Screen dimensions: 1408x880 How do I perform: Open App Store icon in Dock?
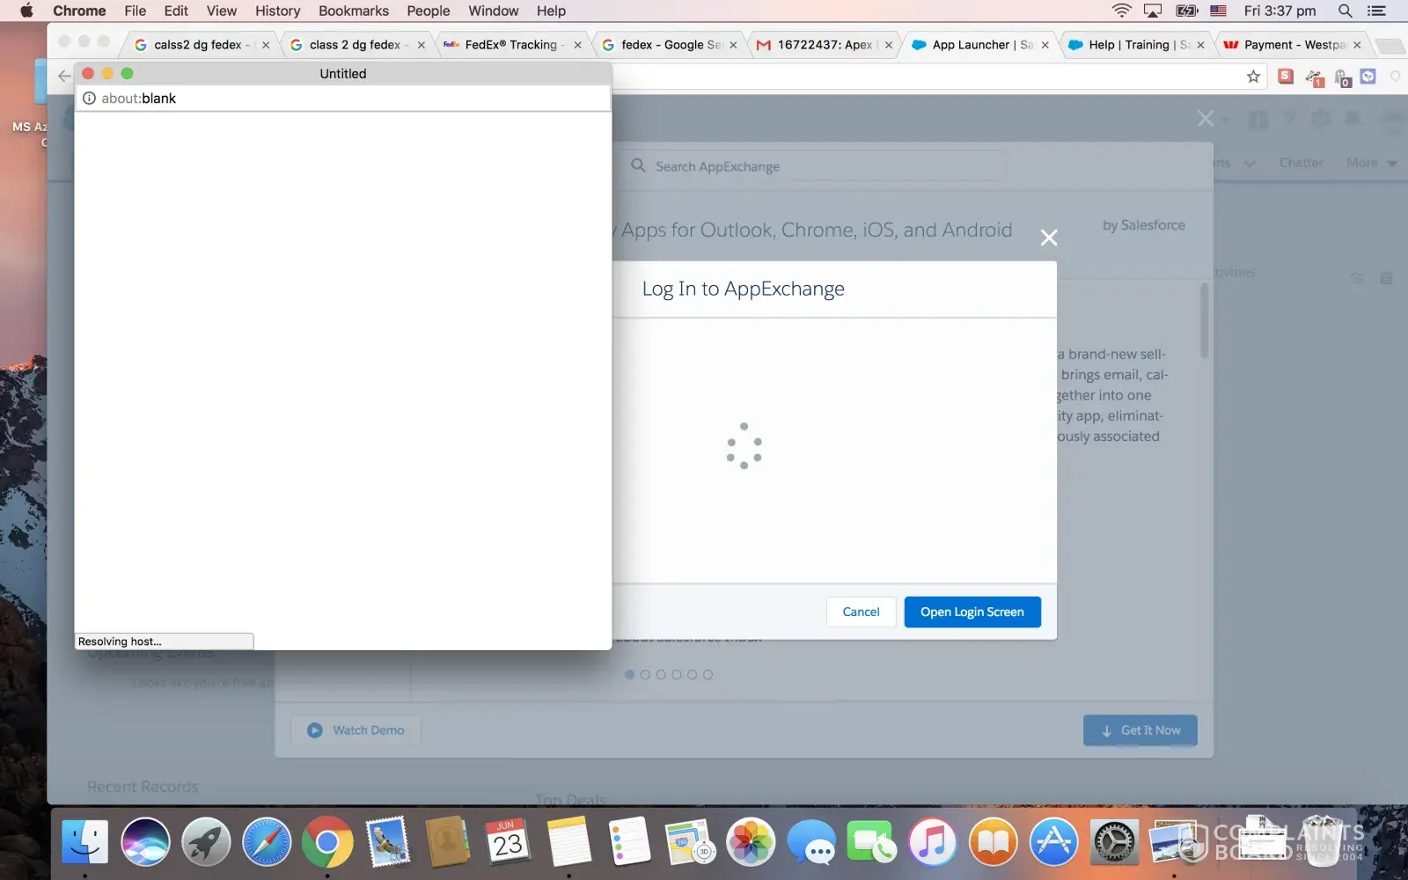click(1053, 842)
